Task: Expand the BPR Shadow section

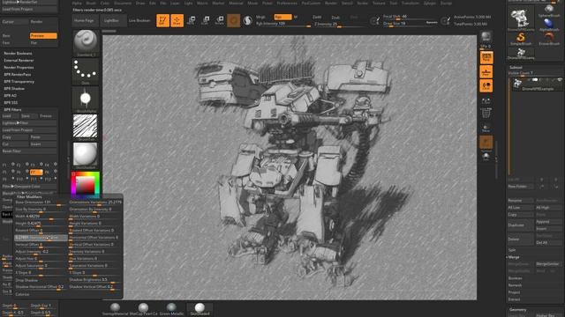Action: point(14,88)
